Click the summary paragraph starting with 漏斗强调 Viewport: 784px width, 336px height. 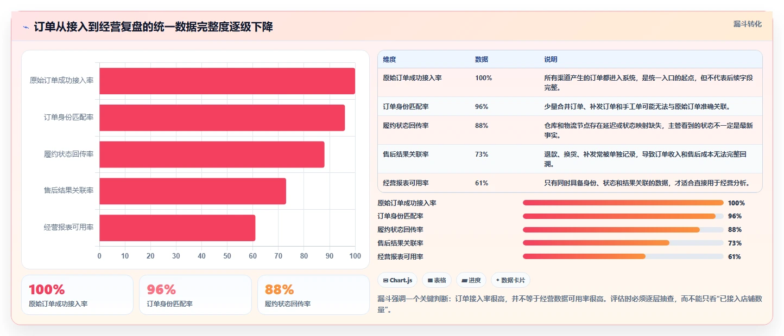point(569,304)
